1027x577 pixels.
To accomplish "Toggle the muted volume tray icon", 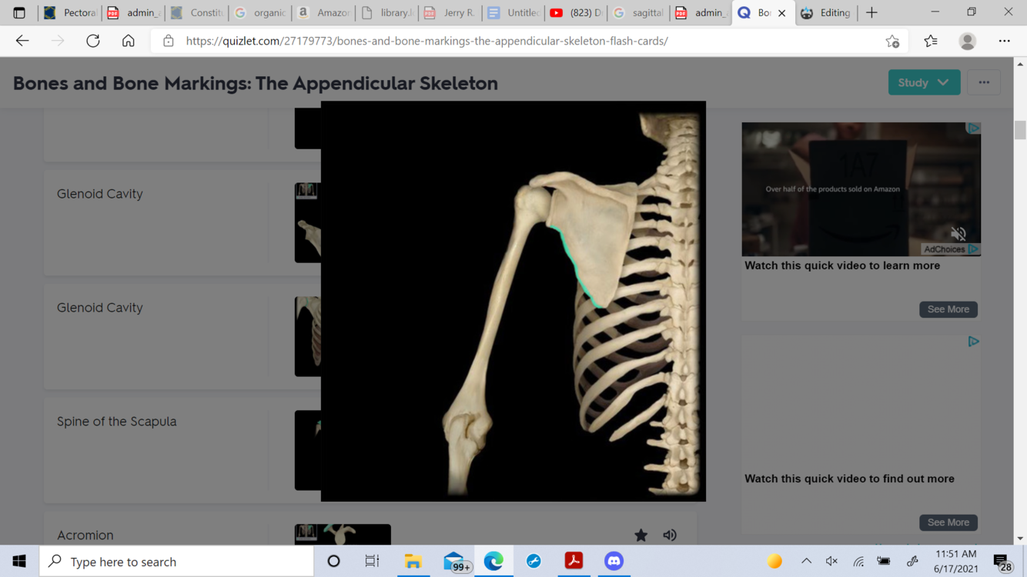I will (x=831, y=562).
